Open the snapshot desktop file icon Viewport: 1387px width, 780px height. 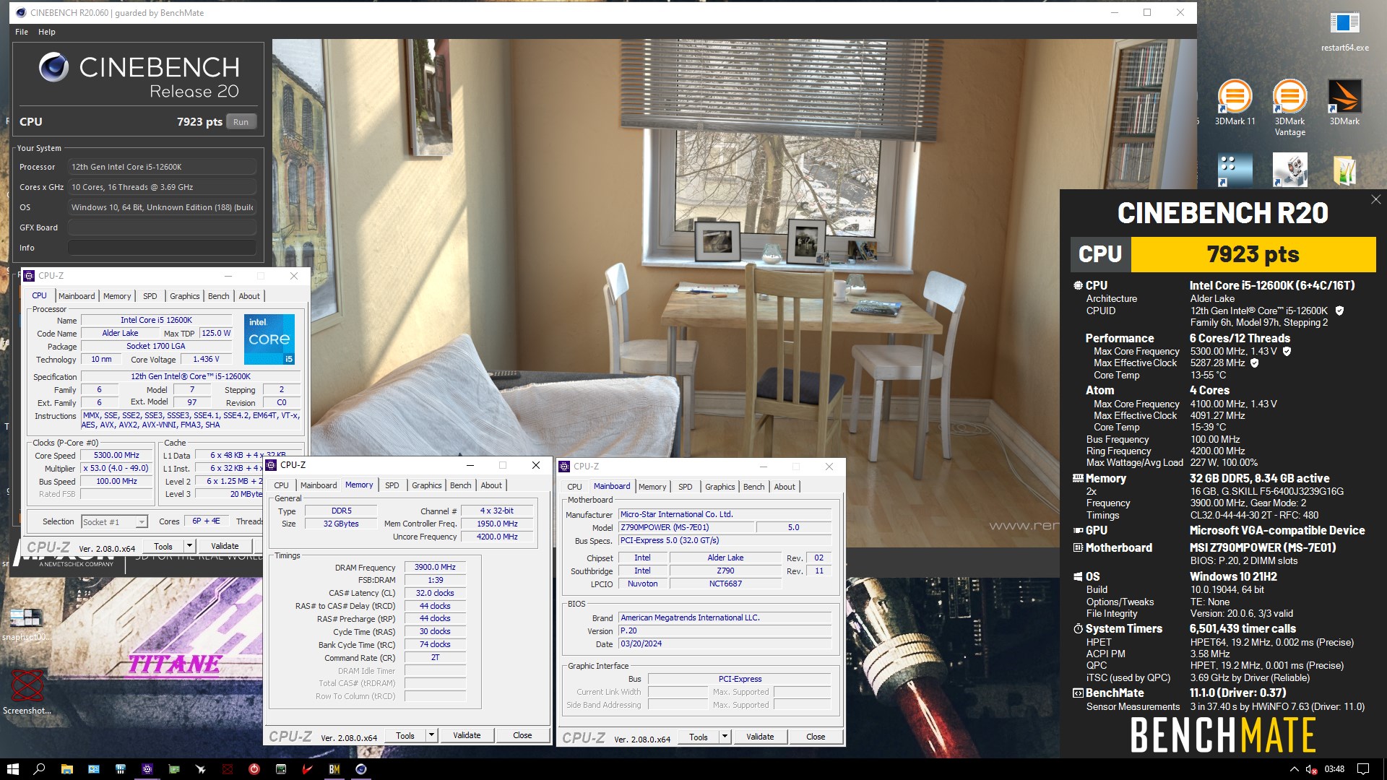(x=26, y=624)
